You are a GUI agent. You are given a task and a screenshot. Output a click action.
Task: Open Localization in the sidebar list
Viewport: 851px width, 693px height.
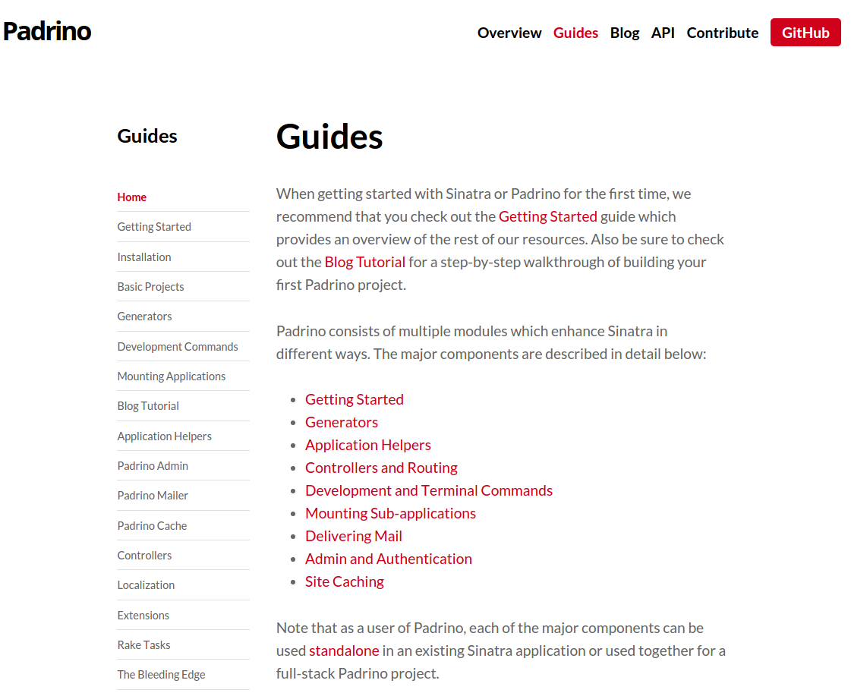146,584
